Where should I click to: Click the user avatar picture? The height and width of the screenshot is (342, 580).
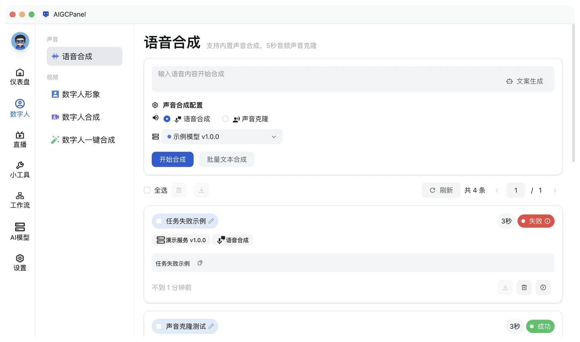click(x=20, y=41)
